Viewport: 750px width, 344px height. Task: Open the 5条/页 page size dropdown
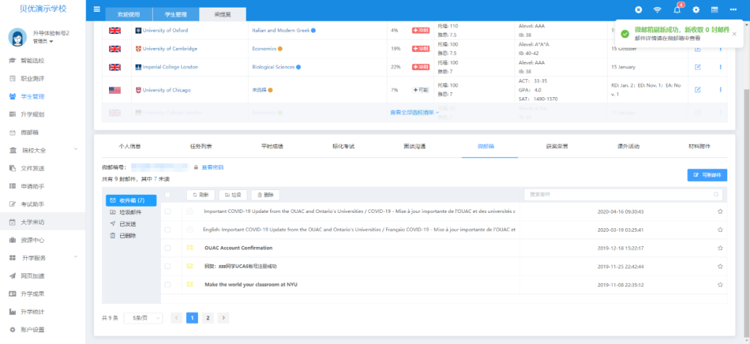click(143, 318)
